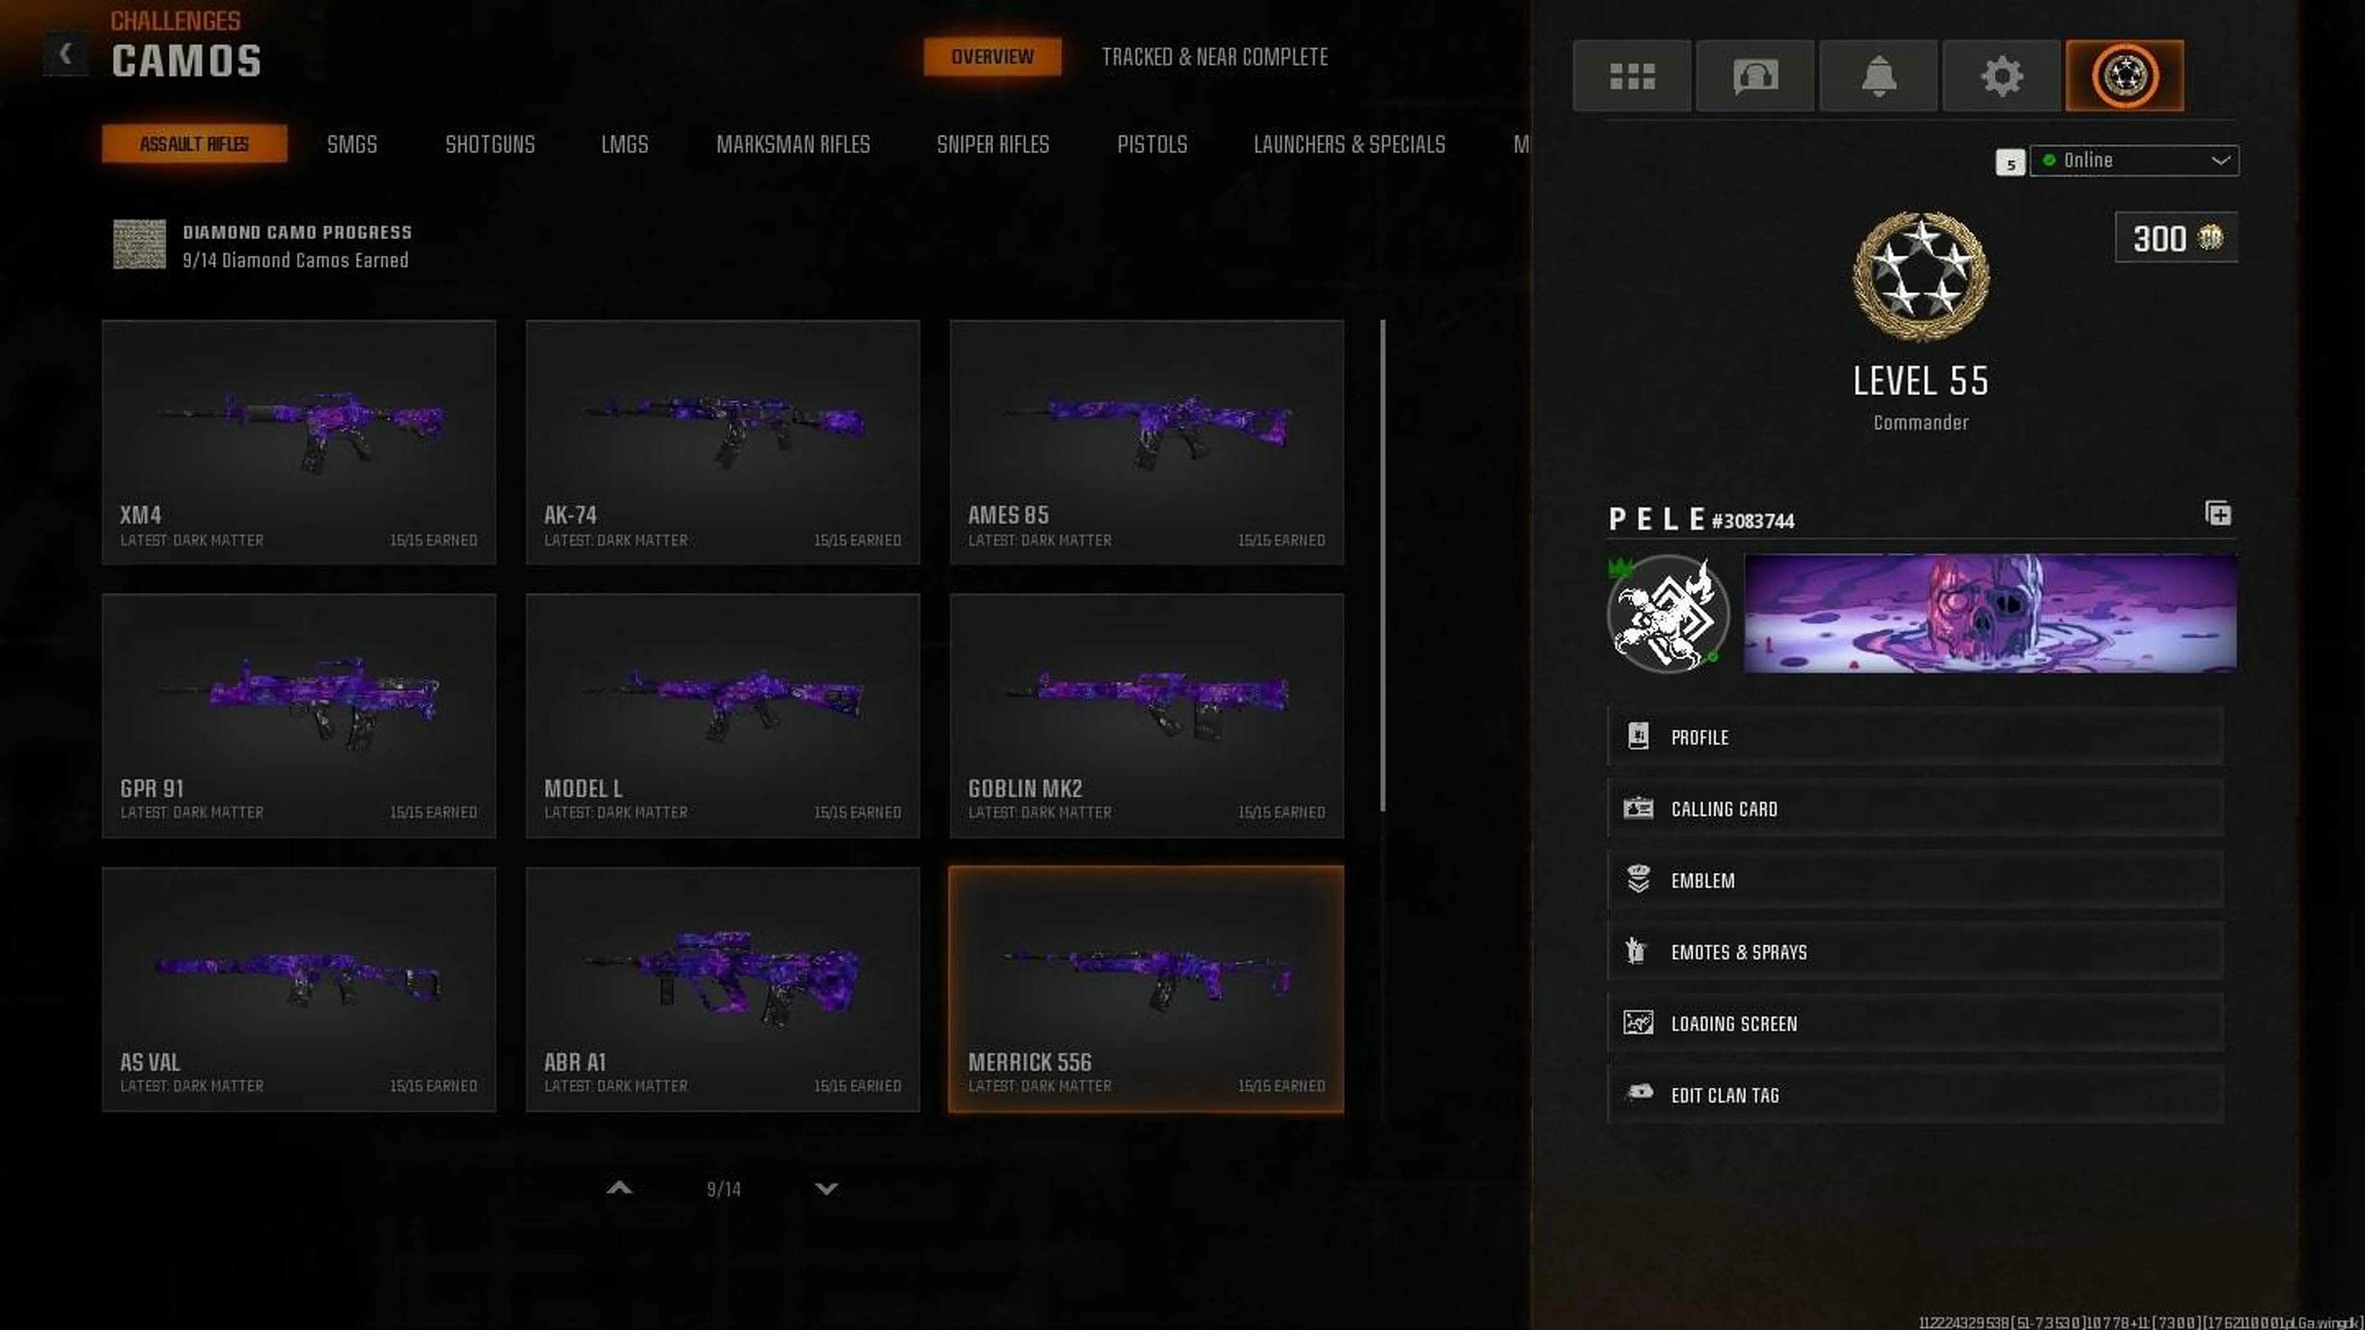Click the weapon list scrollbar
The width and height of the screenshot is (2365, 1330).
1383,564
